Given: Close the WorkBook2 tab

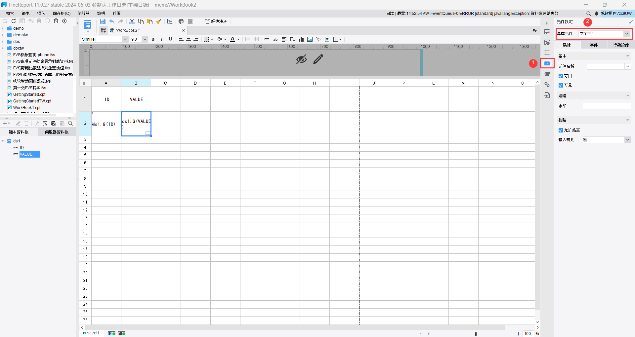Looking at the screenshot, I should tap(184, 30).
